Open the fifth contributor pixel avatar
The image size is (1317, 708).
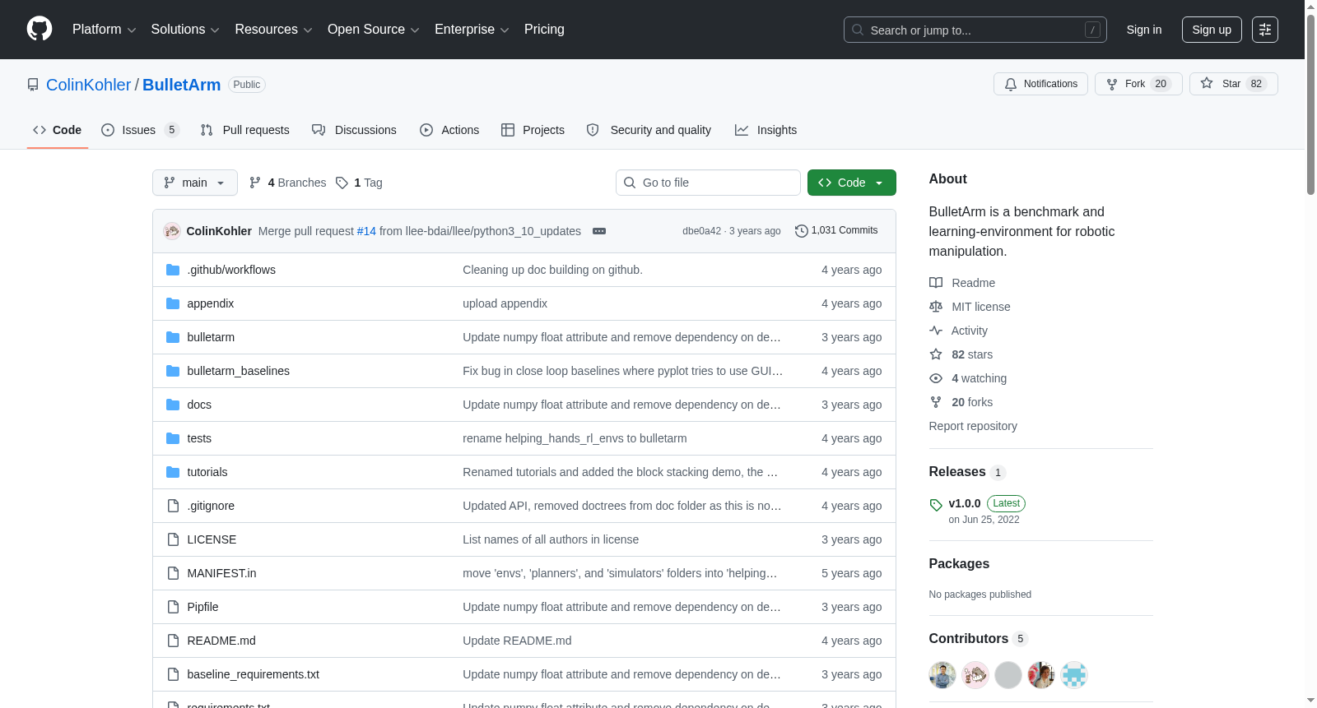click(1074, 675)
